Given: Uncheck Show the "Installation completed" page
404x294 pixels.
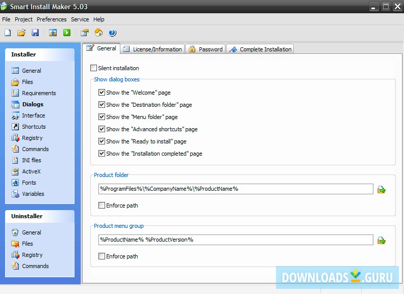Looking at the screenshot, I should click(x=102, y=154).
